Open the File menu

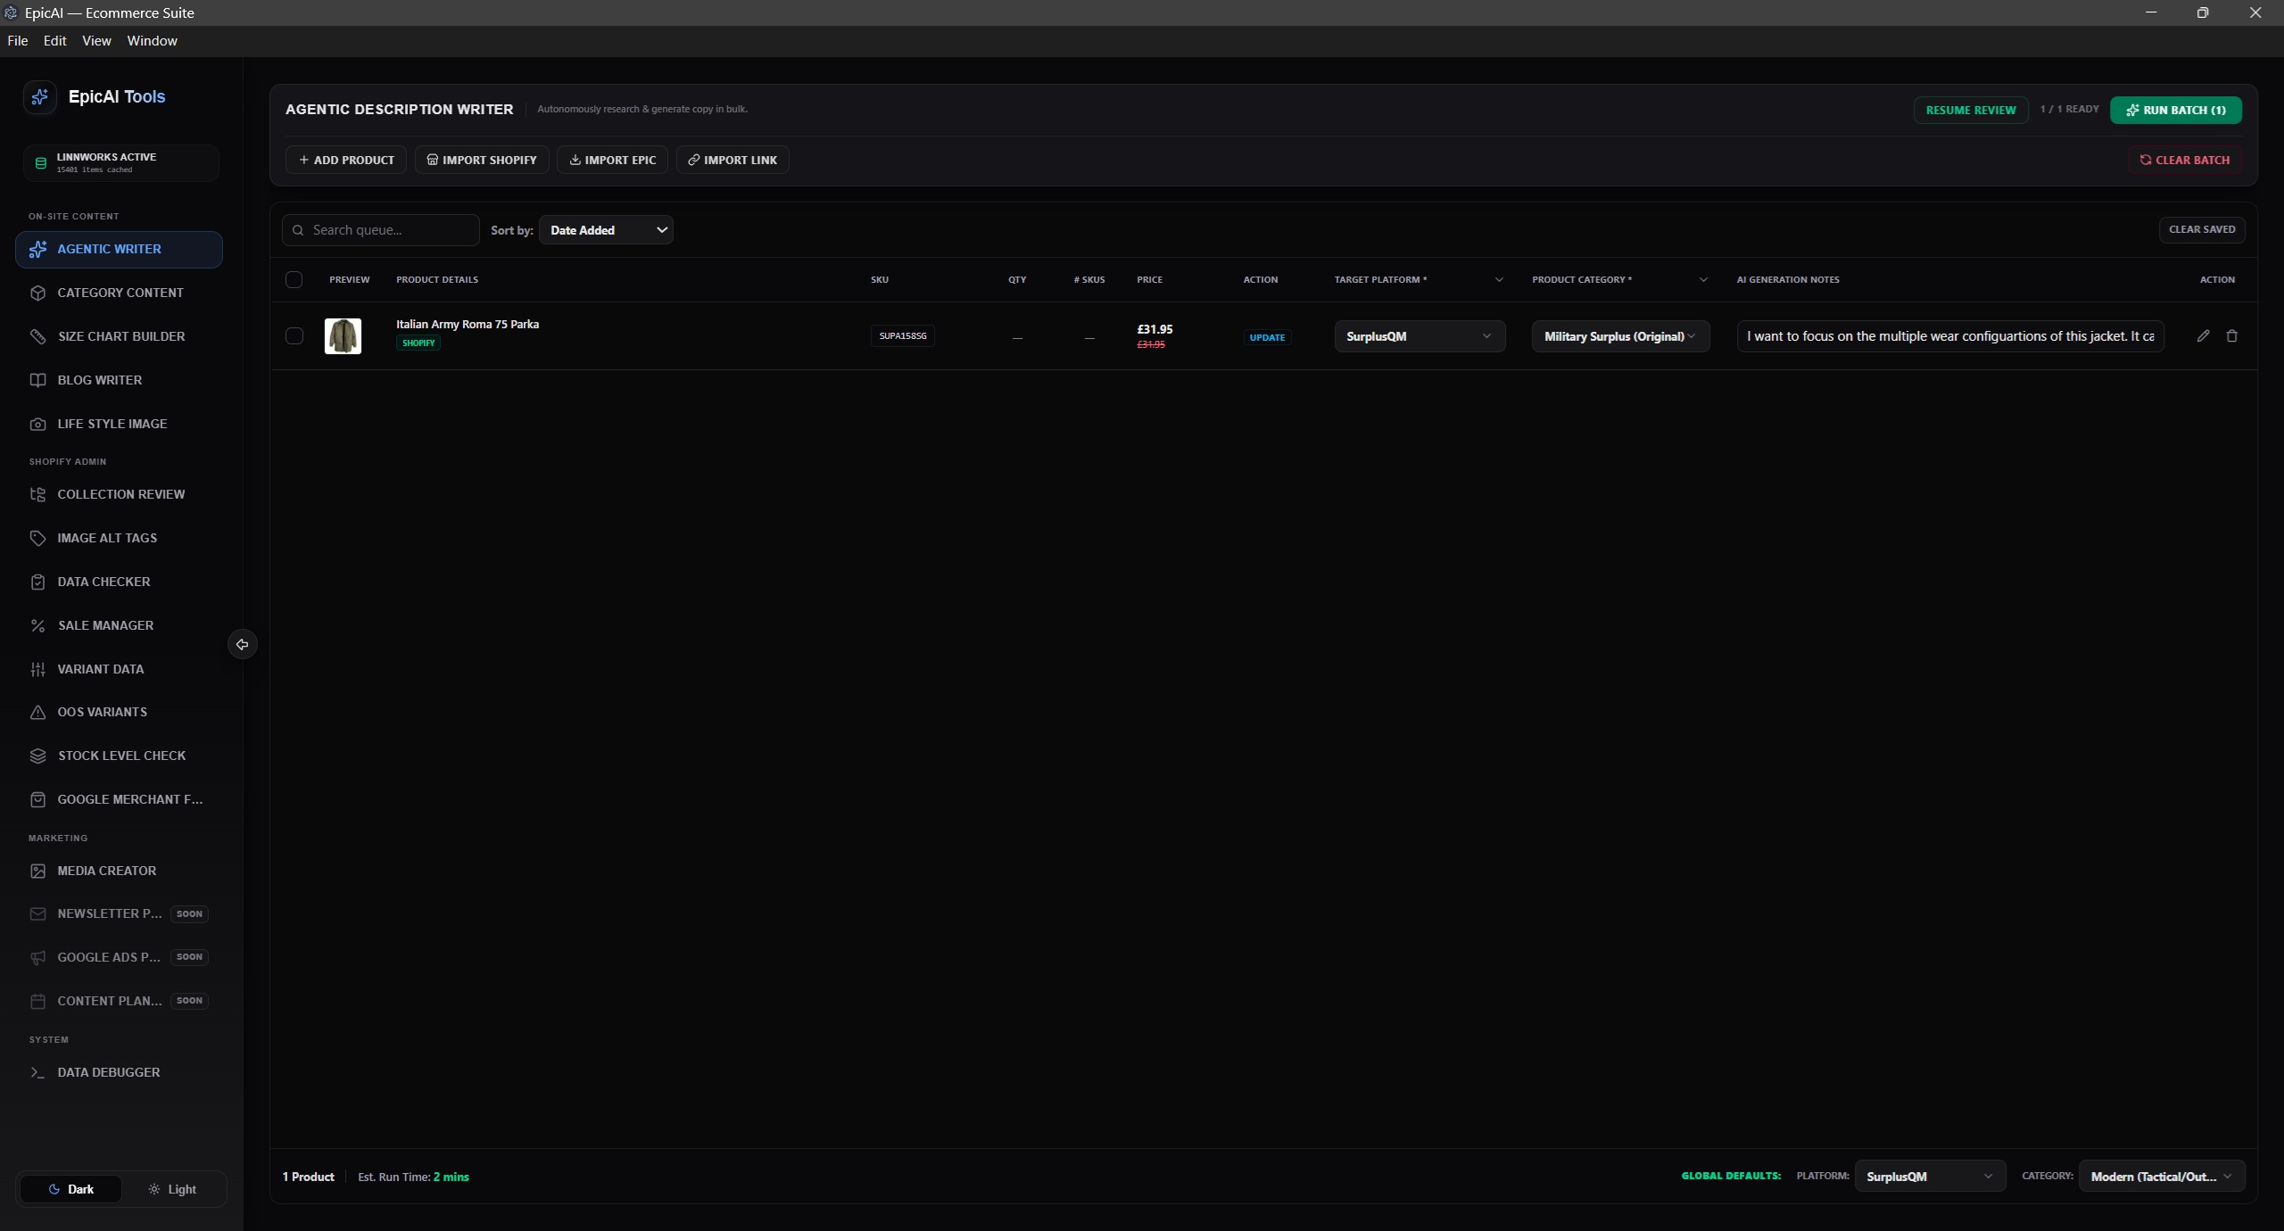point(18,41)
